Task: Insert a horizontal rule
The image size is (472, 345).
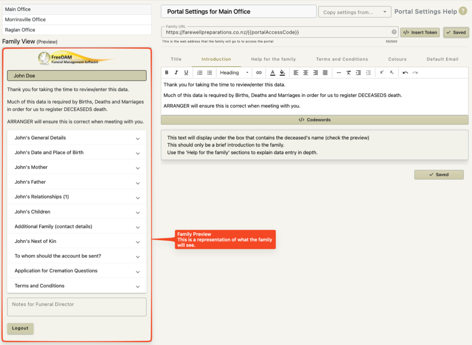Action: pyautogui.click(x=339, y=72)
